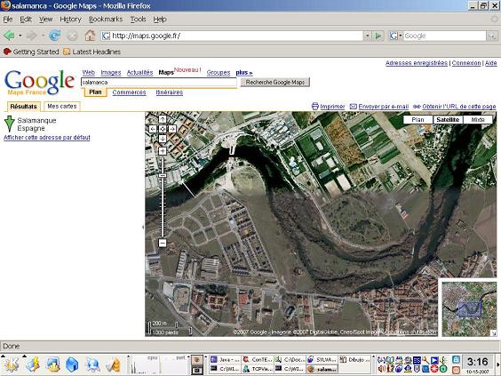Click the green Salamanque marker icon
501x376 pixels.
pos(10,124)
